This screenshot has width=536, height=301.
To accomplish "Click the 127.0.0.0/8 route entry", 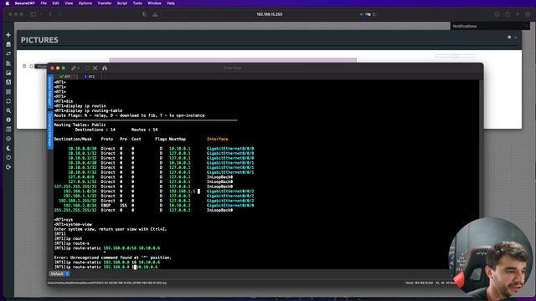I will coord(81,177).
